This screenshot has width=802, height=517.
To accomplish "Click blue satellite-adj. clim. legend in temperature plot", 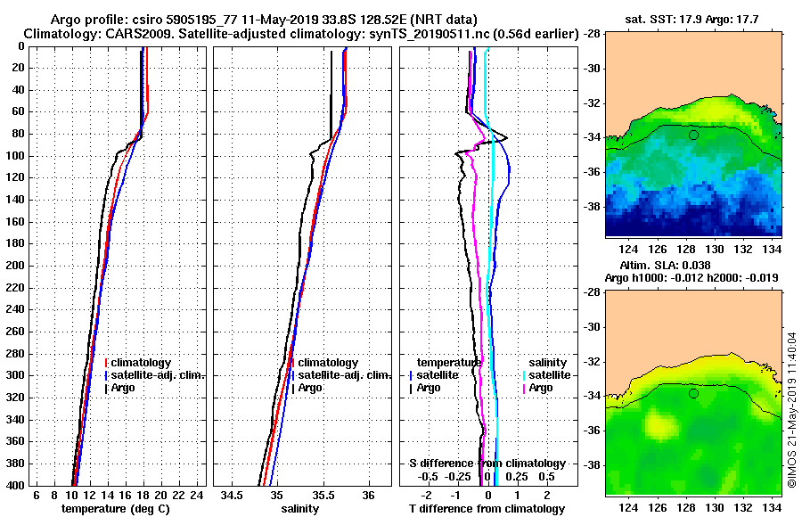I will (x=154, y=375).
